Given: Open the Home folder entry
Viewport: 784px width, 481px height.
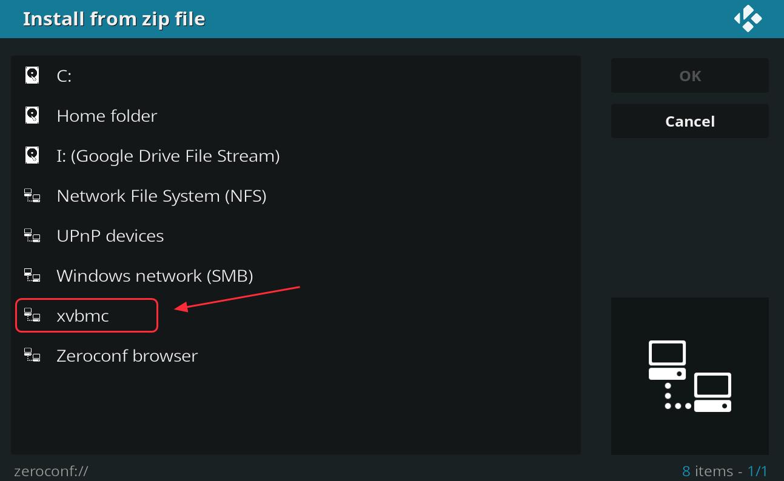Looking at the screenshot, I should point(296,116).
